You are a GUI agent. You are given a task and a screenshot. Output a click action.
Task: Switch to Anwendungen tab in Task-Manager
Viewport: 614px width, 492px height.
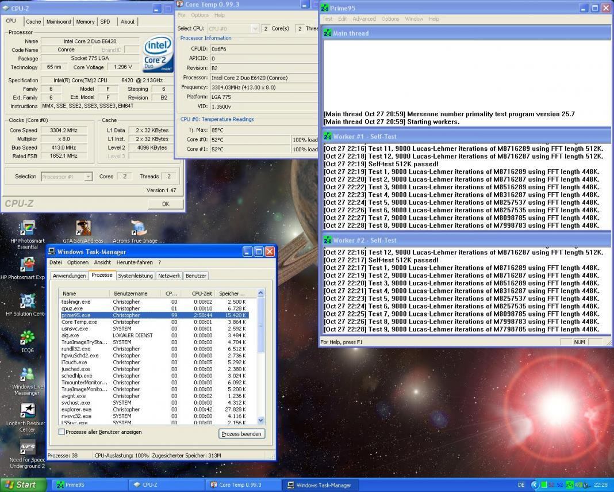[70, 276]
